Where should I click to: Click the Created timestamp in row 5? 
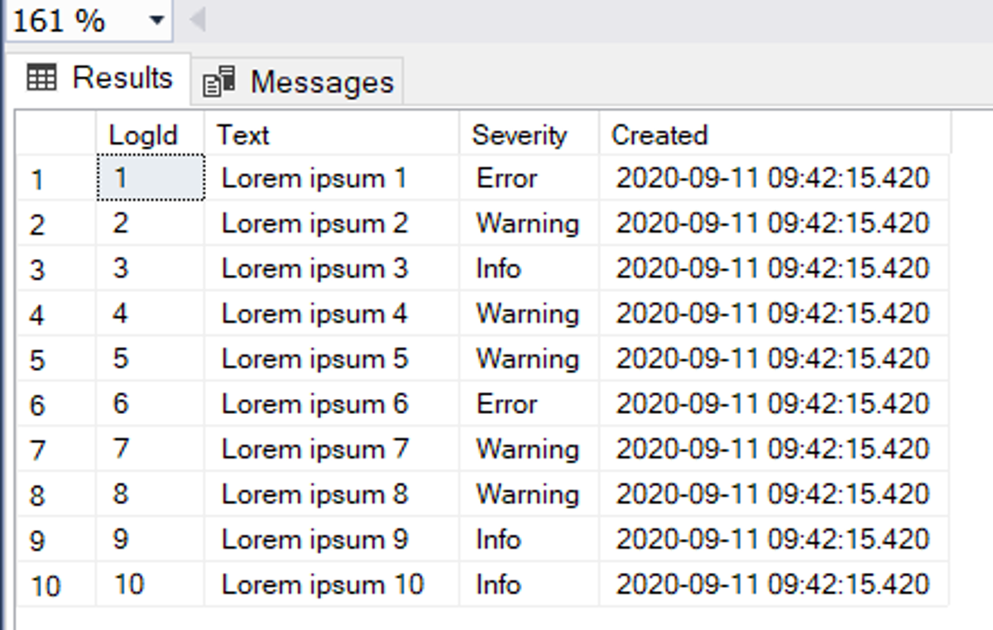coord(773,359)
